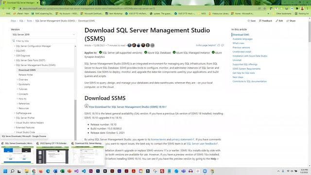The image size is (311, 175).
Task: Open Microsoft Teams from taskbar
Action: coord(184,171)
